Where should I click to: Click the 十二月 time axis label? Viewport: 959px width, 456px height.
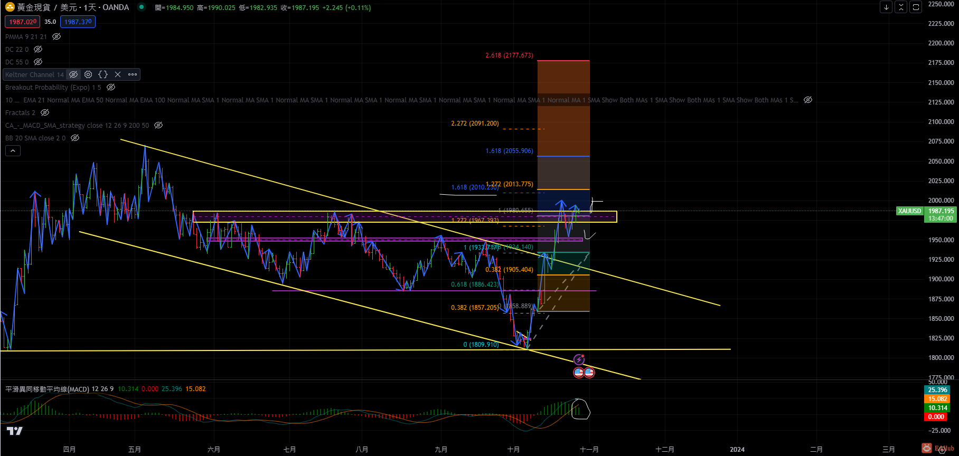pos(664,450)
